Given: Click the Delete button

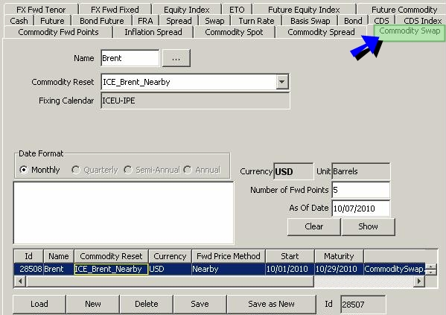Looking at the screenshot, I should tap(146, 304).
